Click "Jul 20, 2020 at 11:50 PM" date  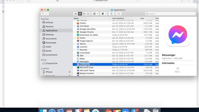(123, 23)
